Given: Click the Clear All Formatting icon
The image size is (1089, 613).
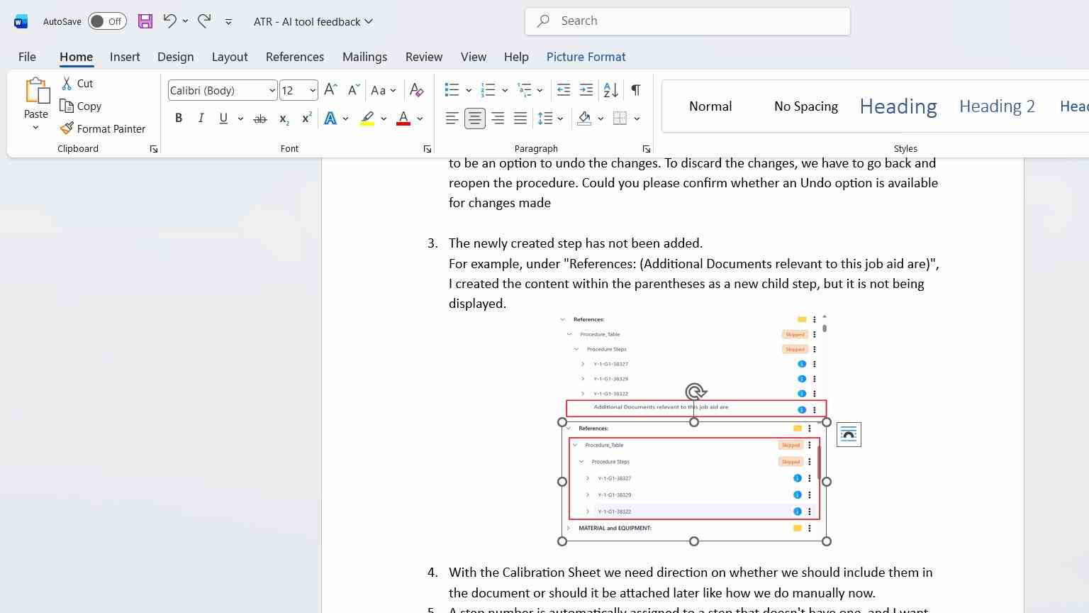Looking at the screenshot, I should coord(417,90).
